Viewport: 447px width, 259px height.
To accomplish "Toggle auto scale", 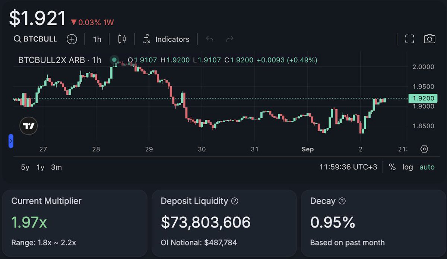I will click(x=427, y=167).
